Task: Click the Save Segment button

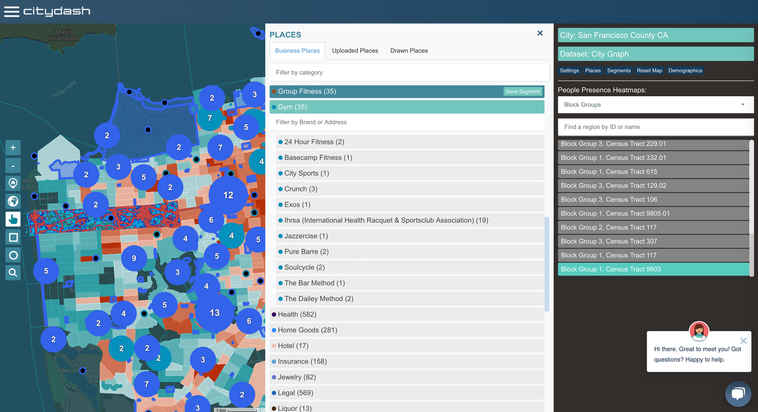Action: 523,91
